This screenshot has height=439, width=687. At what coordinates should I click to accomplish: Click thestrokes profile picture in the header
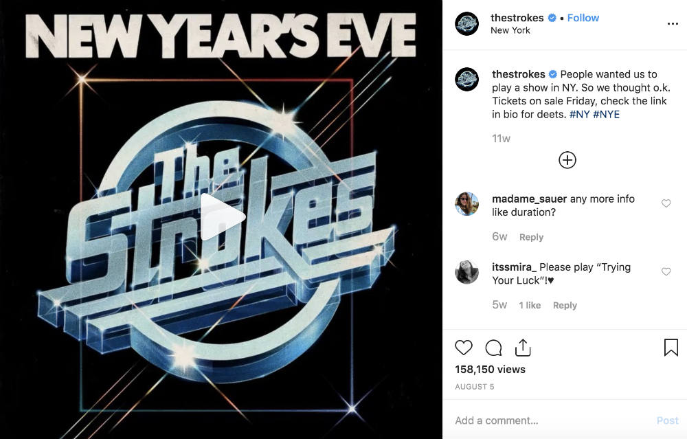pos(466,23)
